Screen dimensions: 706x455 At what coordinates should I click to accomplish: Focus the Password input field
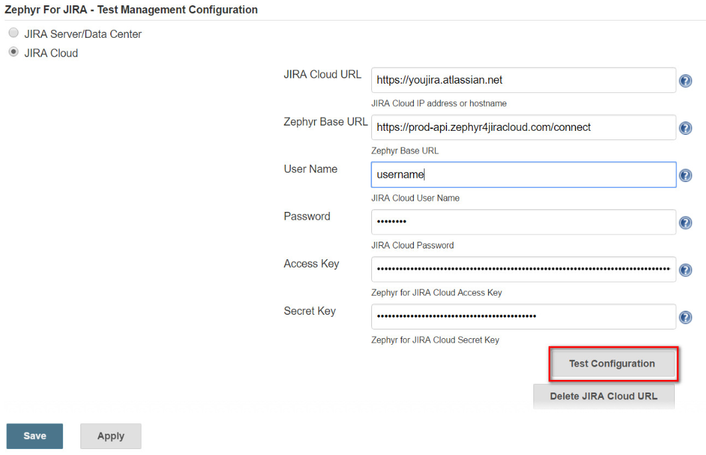pyautogui.click(x=523, y=222)
